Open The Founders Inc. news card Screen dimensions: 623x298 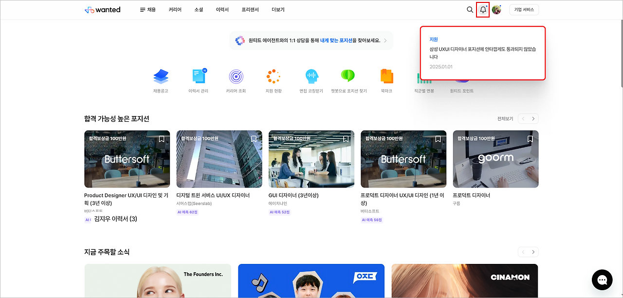[x=157, y=281]
